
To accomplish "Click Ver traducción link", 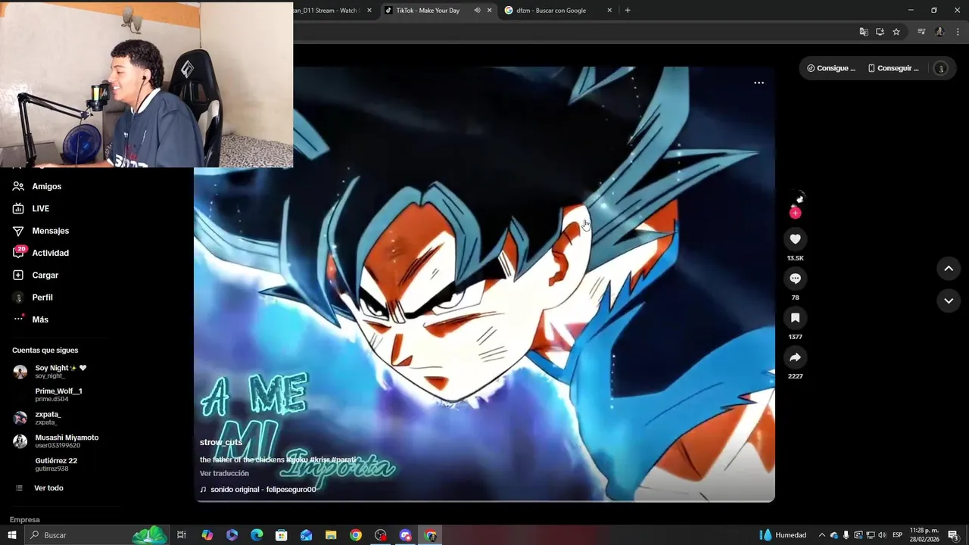I will (224, 474).
